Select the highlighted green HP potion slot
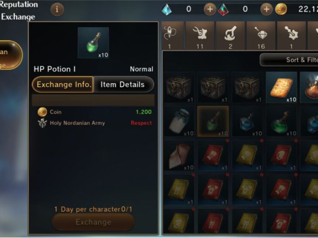 click(213, 122)
